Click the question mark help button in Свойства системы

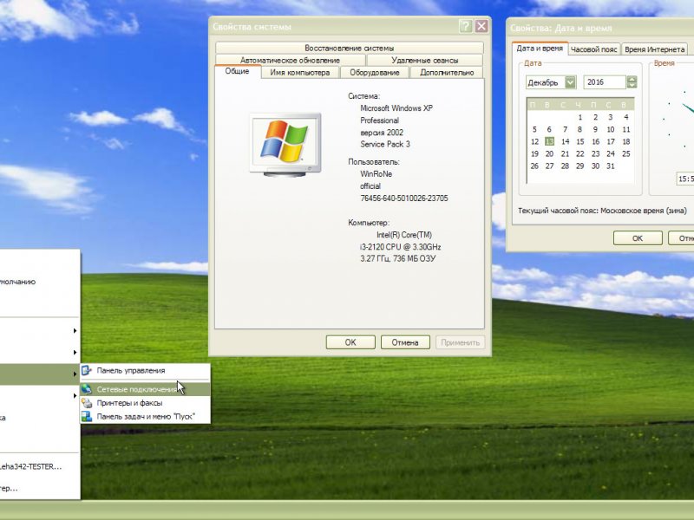click(x=465, y=27)
